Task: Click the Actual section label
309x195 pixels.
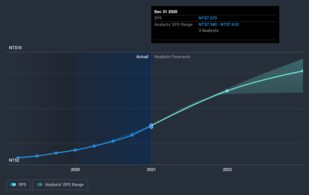Action: coord(142,57)
